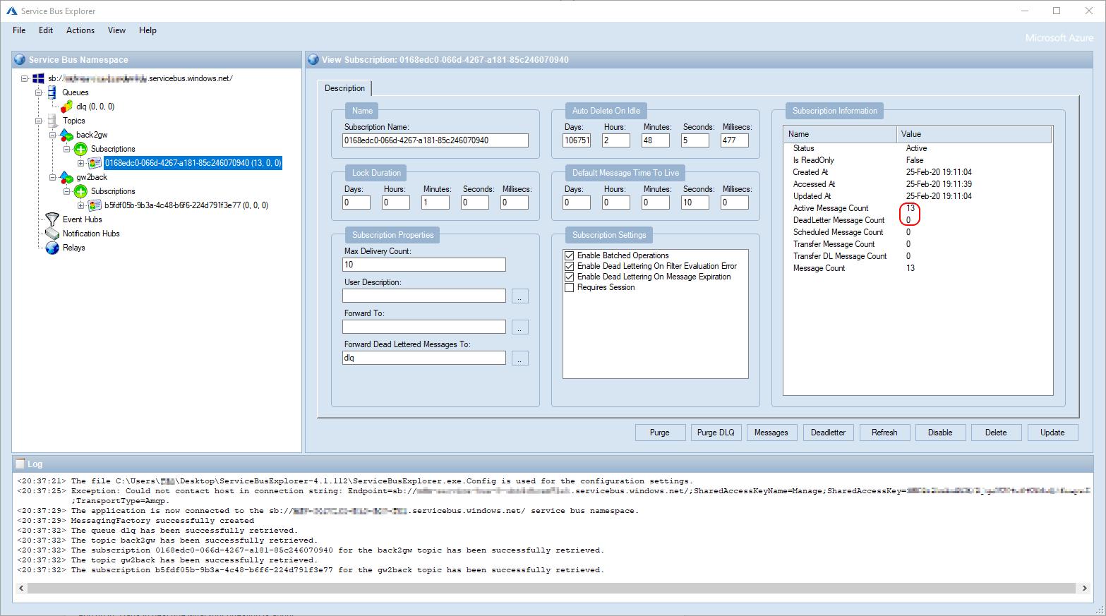This screenshot has width=1106, height=616.
Task: Click the Log scrollbar right arrow
Action: tap(1085, 588)
